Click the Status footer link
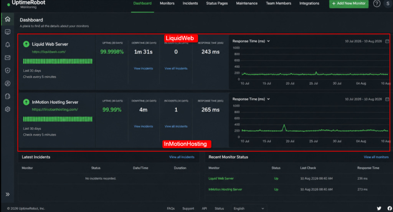 click(219, 209)
